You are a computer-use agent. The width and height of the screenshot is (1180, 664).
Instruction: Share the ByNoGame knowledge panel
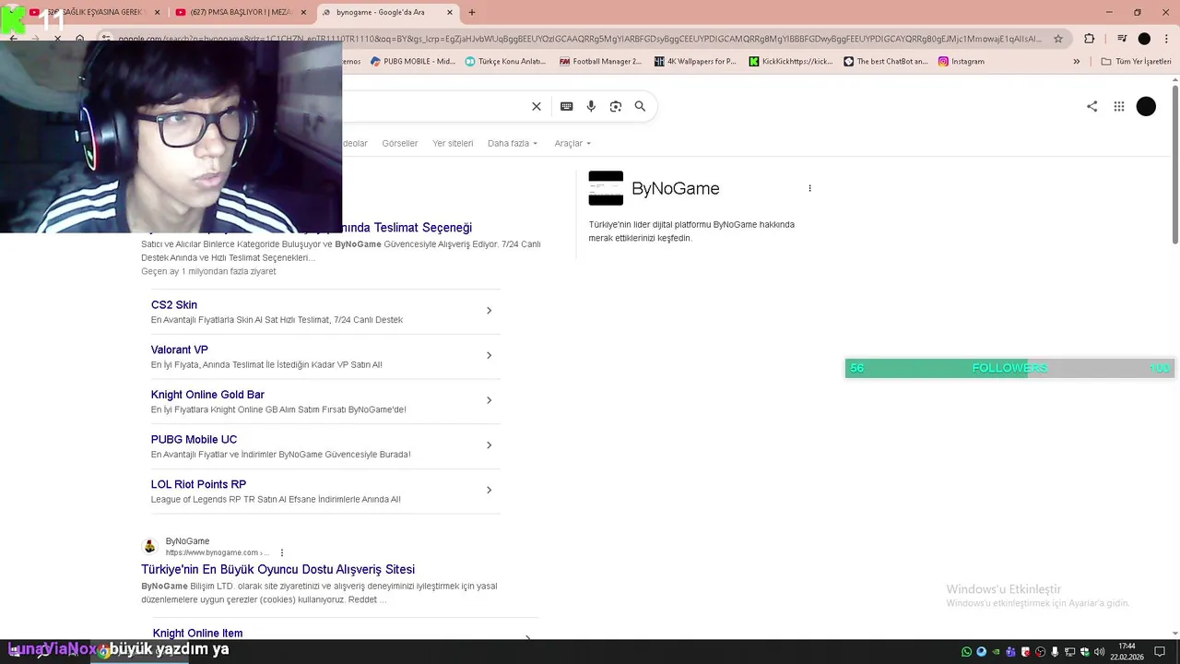1091,106
